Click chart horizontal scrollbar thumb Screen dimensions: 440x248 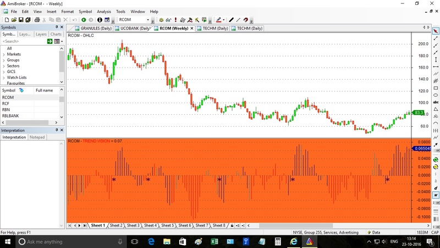click(295, 226)
